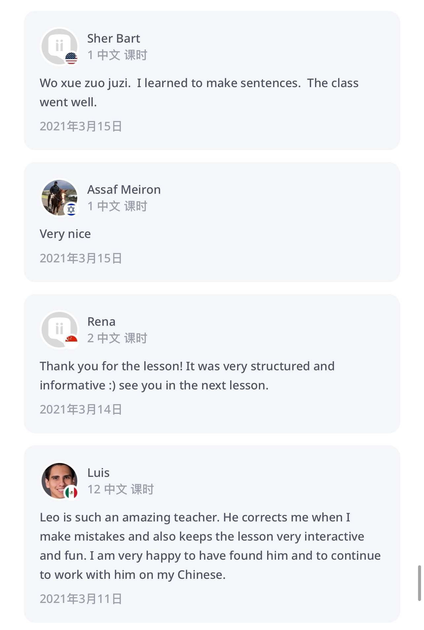Screen dimensions: 424x630
Task: Tap Sher Bart's default avatar icon
Action: (58, 45)
